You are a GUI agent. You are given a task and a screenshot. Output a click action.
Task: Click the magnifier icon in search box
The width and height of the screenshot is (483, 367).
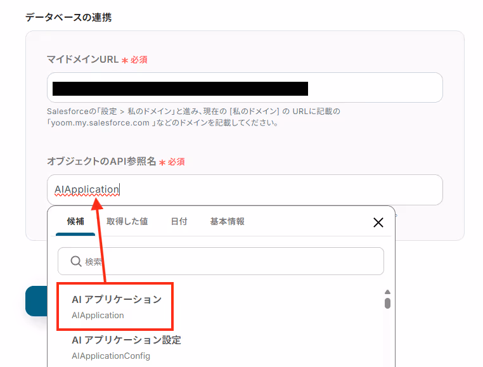pos(76,261)
